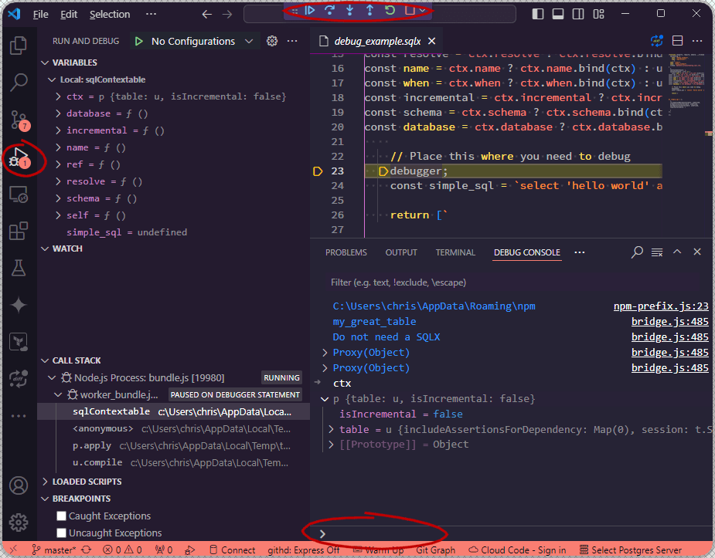Stop debugging with the red square icon

[x=410, y=10]
